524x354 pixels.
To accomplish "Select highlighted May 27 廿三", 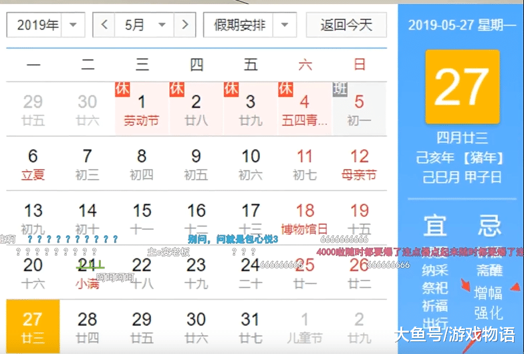I will point(33,327).
